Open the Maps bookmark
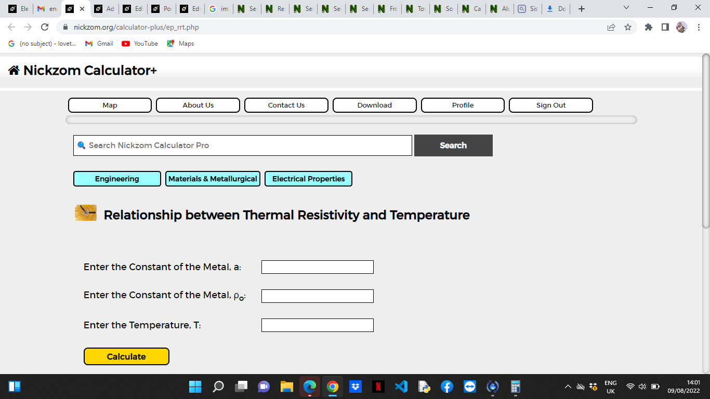The height and width of the screenshot is (399, 710). 180,44
